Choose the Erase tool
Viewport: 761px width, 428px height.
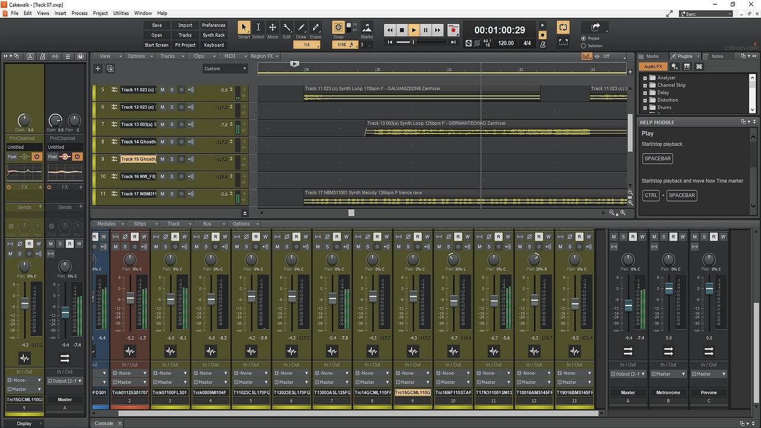tap(316, 27)
